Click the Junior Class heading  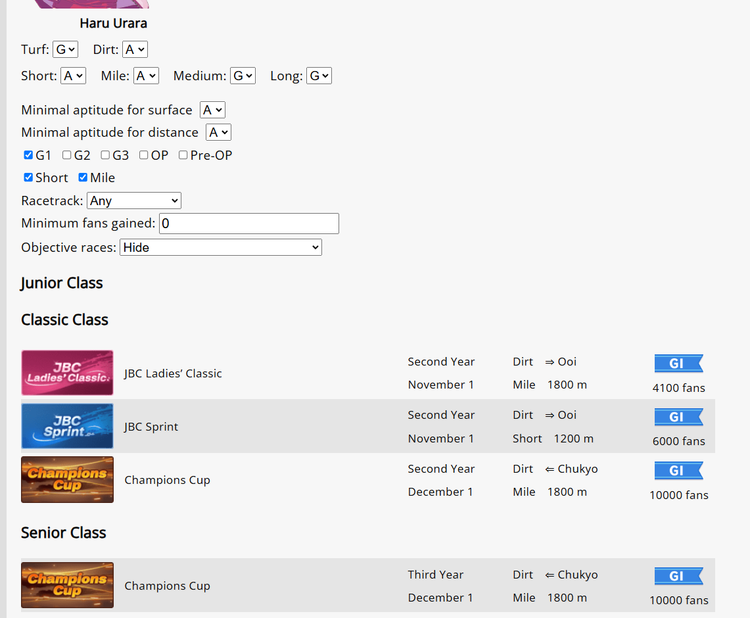pos(61,283)
